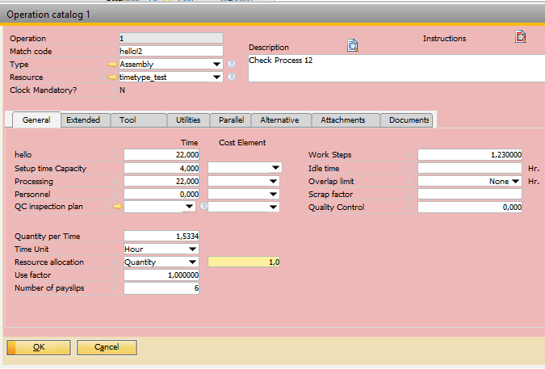Image resolution: width=545 pixels, height=369 pixels.
Task: Open the Overlap limit dropdown
Action: click(515, 182)
